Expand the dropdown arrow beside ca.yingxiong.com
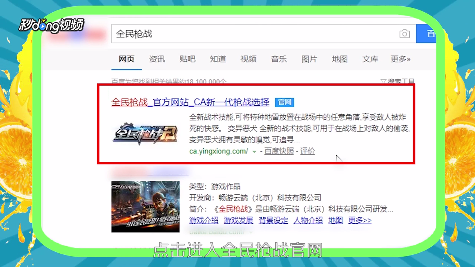 pos(253,152)
